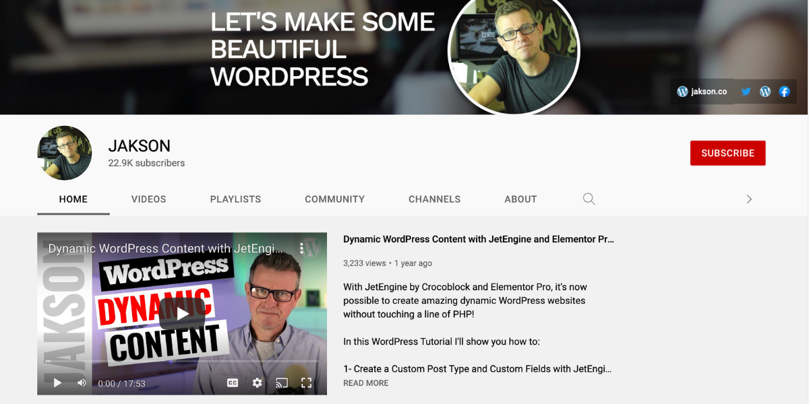
Task: Open the COMMUNITY tab
Action: tap(334, 199)
